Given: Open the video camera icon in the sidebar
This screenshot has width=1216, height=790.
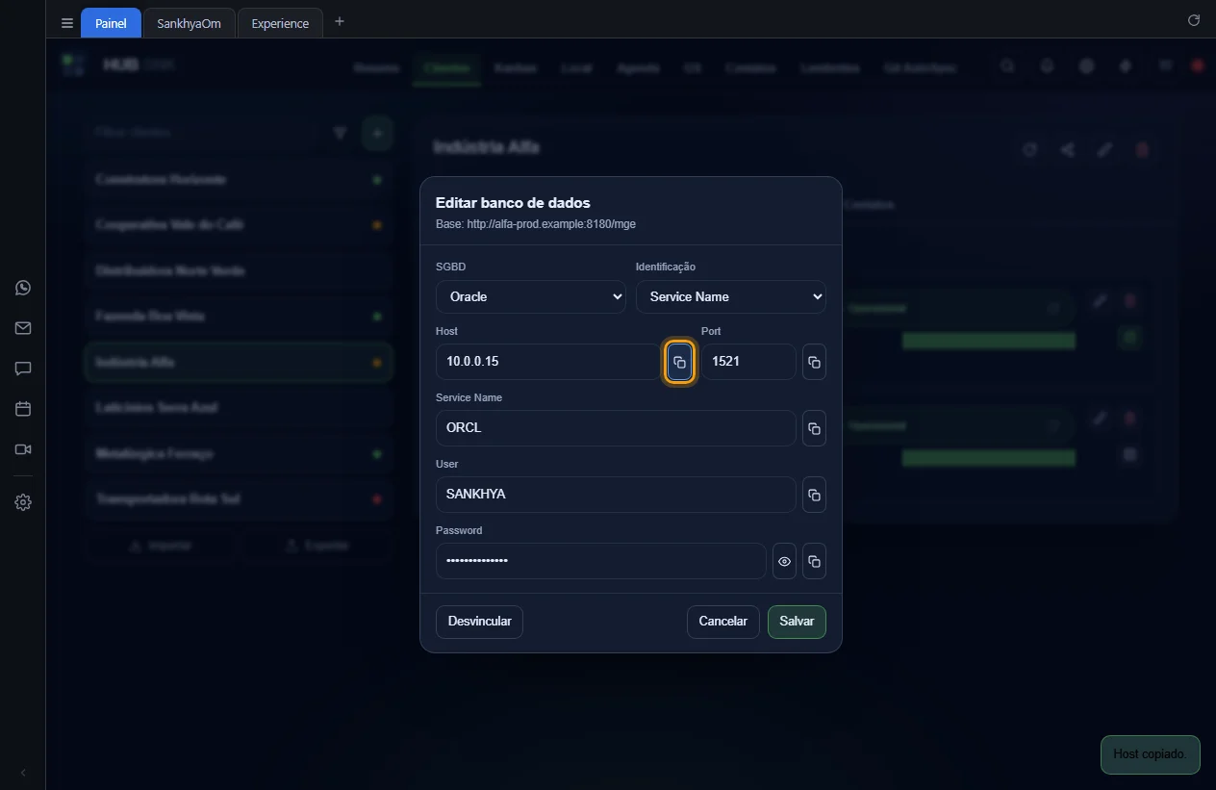Looking at the screenshot, I should [23, 449].
